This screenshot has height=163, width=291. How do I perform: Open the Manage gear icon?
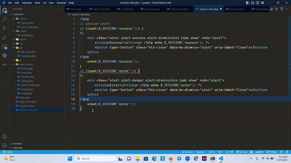(x=5, y=145)
